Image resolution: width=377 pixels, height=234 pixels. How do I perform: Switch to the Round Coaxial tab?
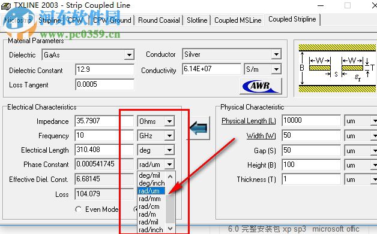coord(159,20)
